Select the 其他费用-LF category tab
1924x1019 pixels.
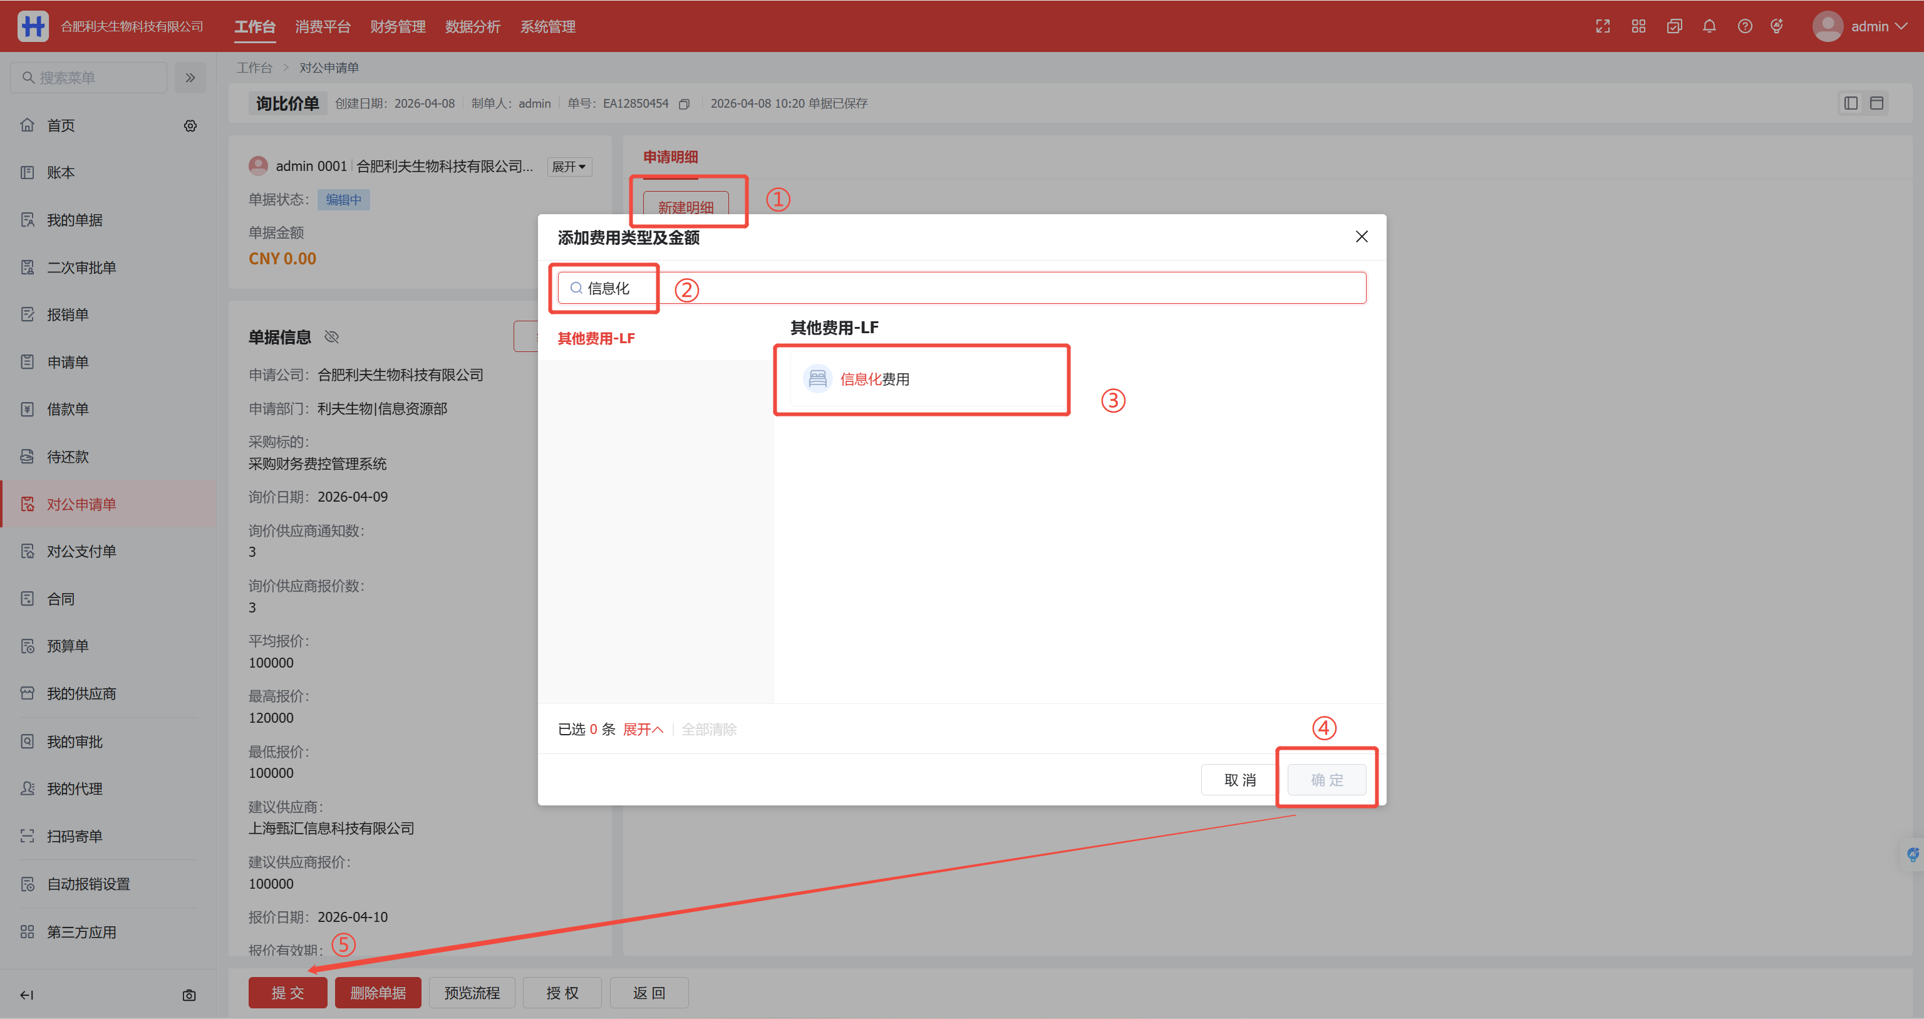pos(596,338)
